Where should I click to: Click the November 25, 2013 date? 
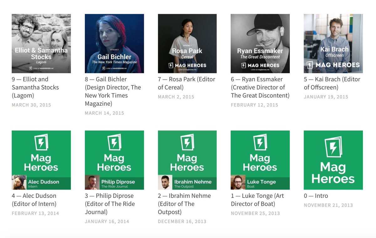pos(255,214)
